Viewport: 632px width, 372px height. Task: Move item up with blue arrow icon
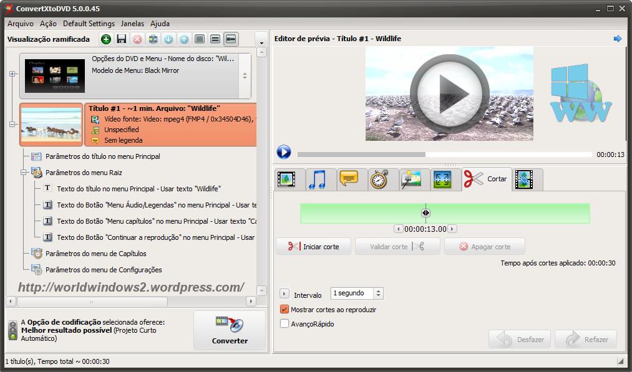pos(184,39)
